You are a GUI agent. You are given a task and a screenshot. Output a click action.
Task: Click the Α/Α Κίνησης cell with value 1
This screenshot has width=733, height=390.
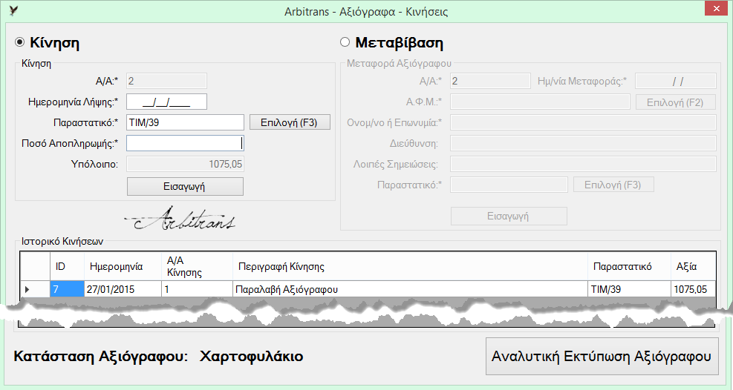pos(198,289)
